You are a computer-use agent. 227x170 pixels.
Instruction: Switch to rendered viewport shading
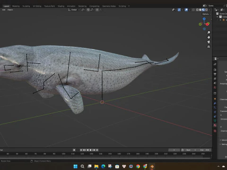tap(207, 10)
